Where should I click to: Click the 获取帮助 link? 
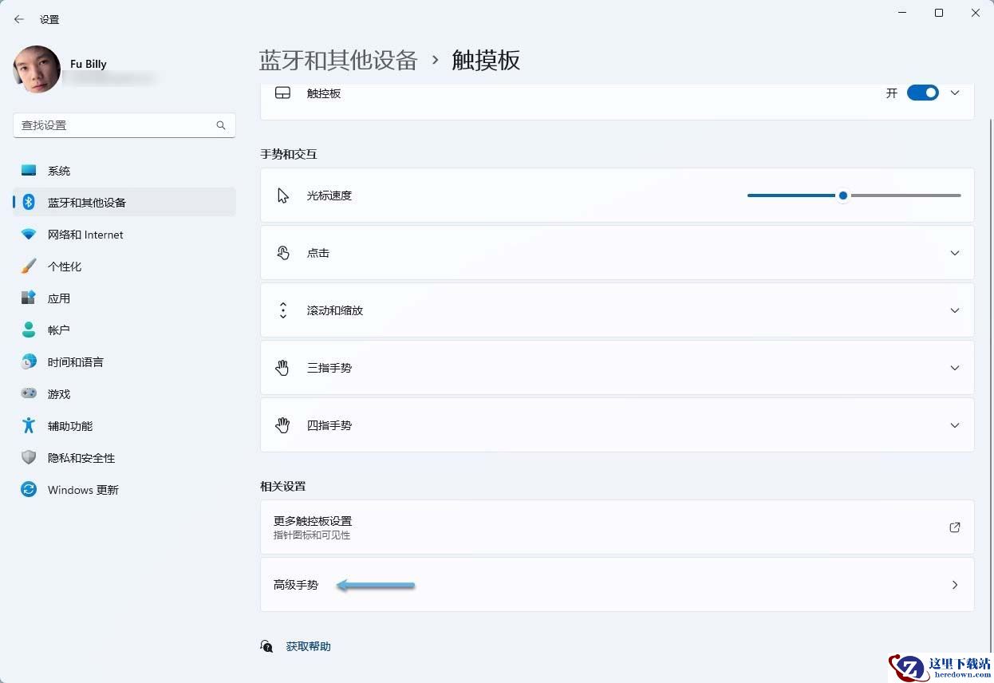point(308,646)
